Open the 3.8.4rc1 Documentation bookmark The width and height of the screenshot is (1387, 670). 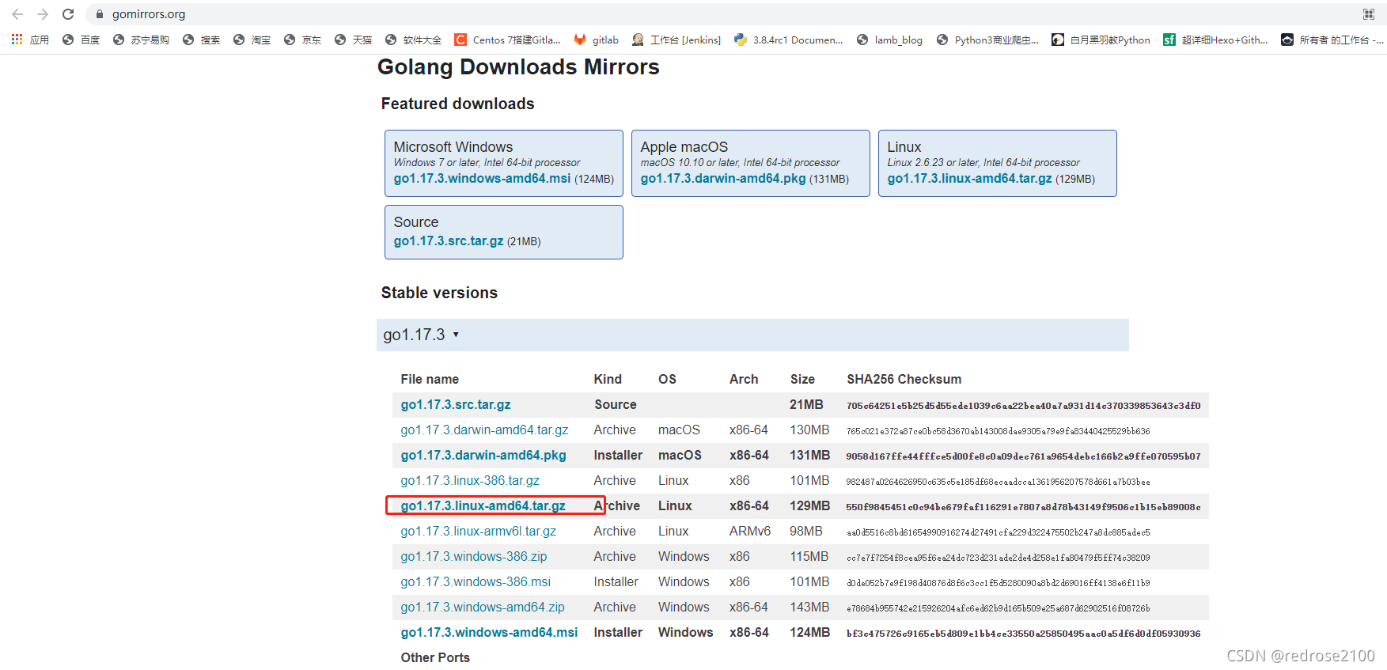point(788,40)
